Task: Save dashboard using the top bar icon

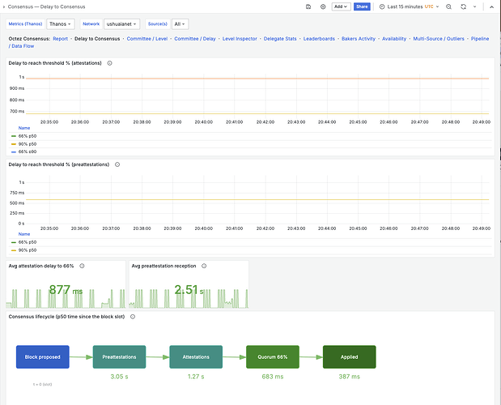Action: (308, 6)
